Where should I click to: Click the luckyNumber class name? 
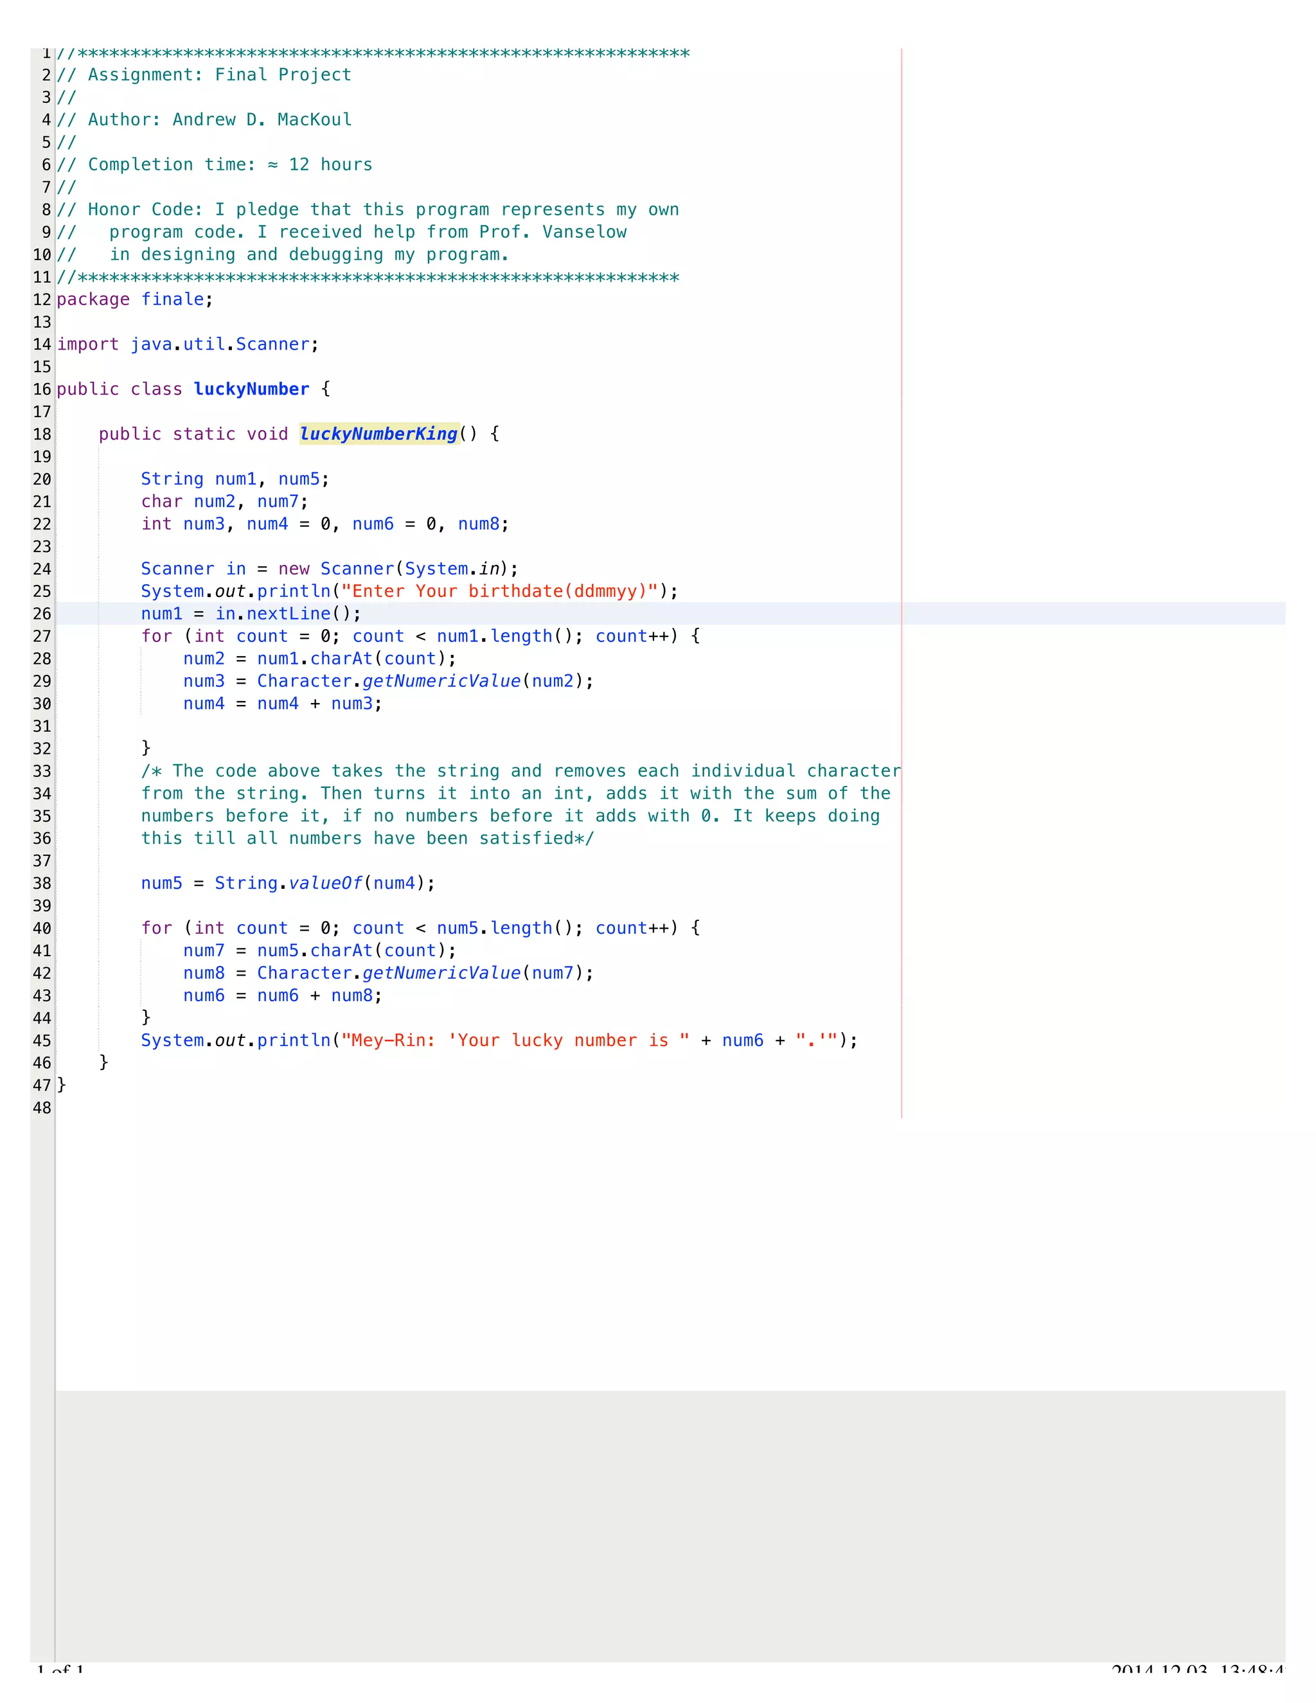point(251,389)
